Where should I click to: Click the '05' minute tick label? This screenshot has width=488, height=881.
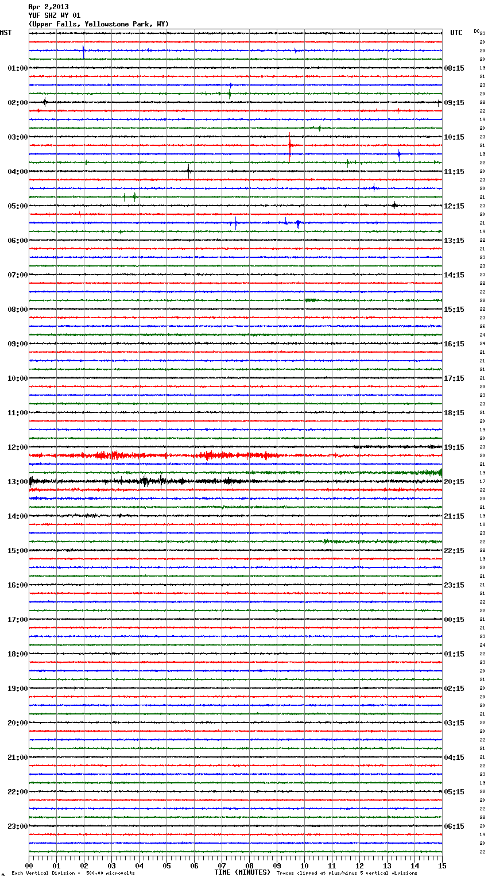[167, 865]
